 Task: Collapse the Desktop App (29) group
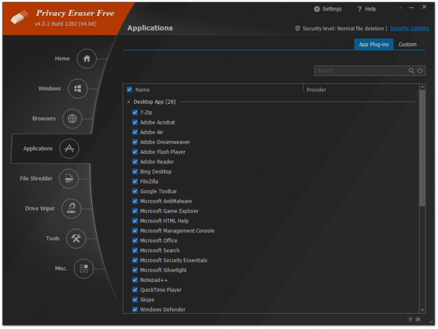(x=129, y=102)
